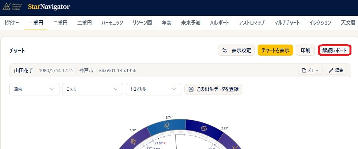Open the マルチチャート tab
The height and width of the screenshot is (149, 358).
tap(287, 23)
